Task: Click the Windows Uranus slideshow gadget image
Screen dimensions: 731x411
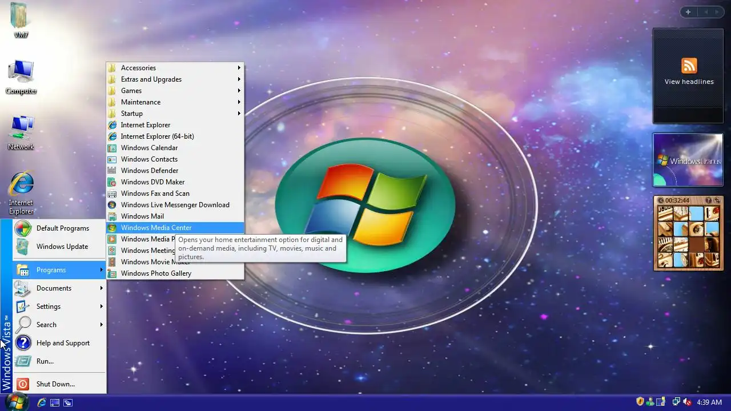Action: (x=688, y=160)
